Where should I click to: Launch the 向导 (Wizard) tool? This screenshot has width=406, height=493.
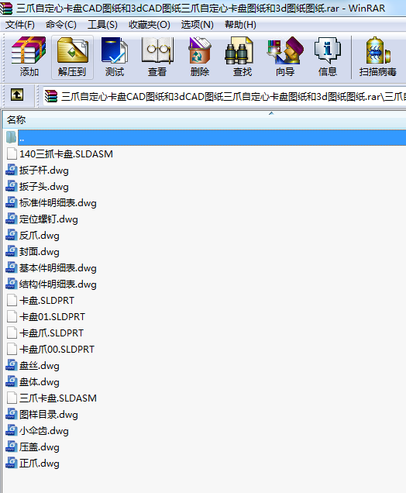pos(285,57)
